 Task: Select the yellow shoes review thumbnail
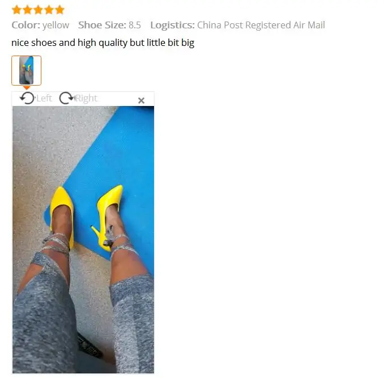[x=26, y=70]
